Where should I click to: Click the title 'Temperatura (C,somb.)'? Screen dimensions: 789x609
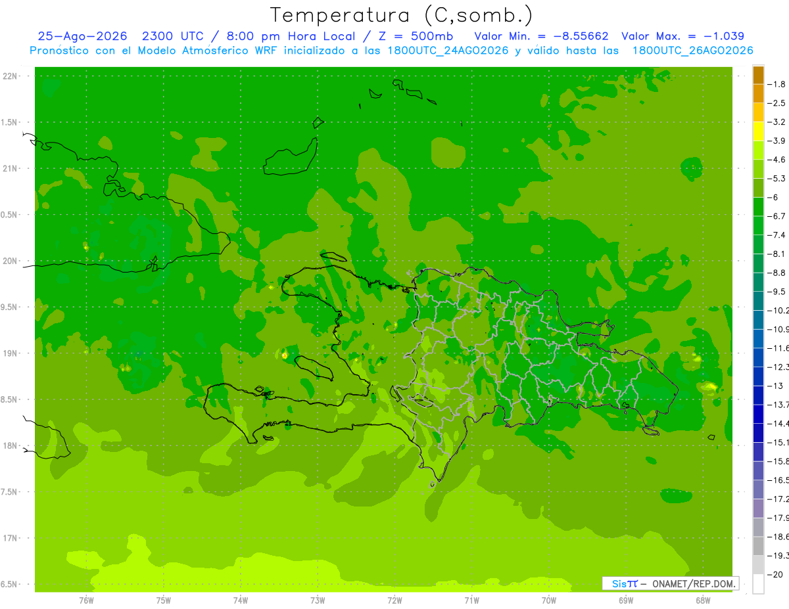tap(401, 14)
